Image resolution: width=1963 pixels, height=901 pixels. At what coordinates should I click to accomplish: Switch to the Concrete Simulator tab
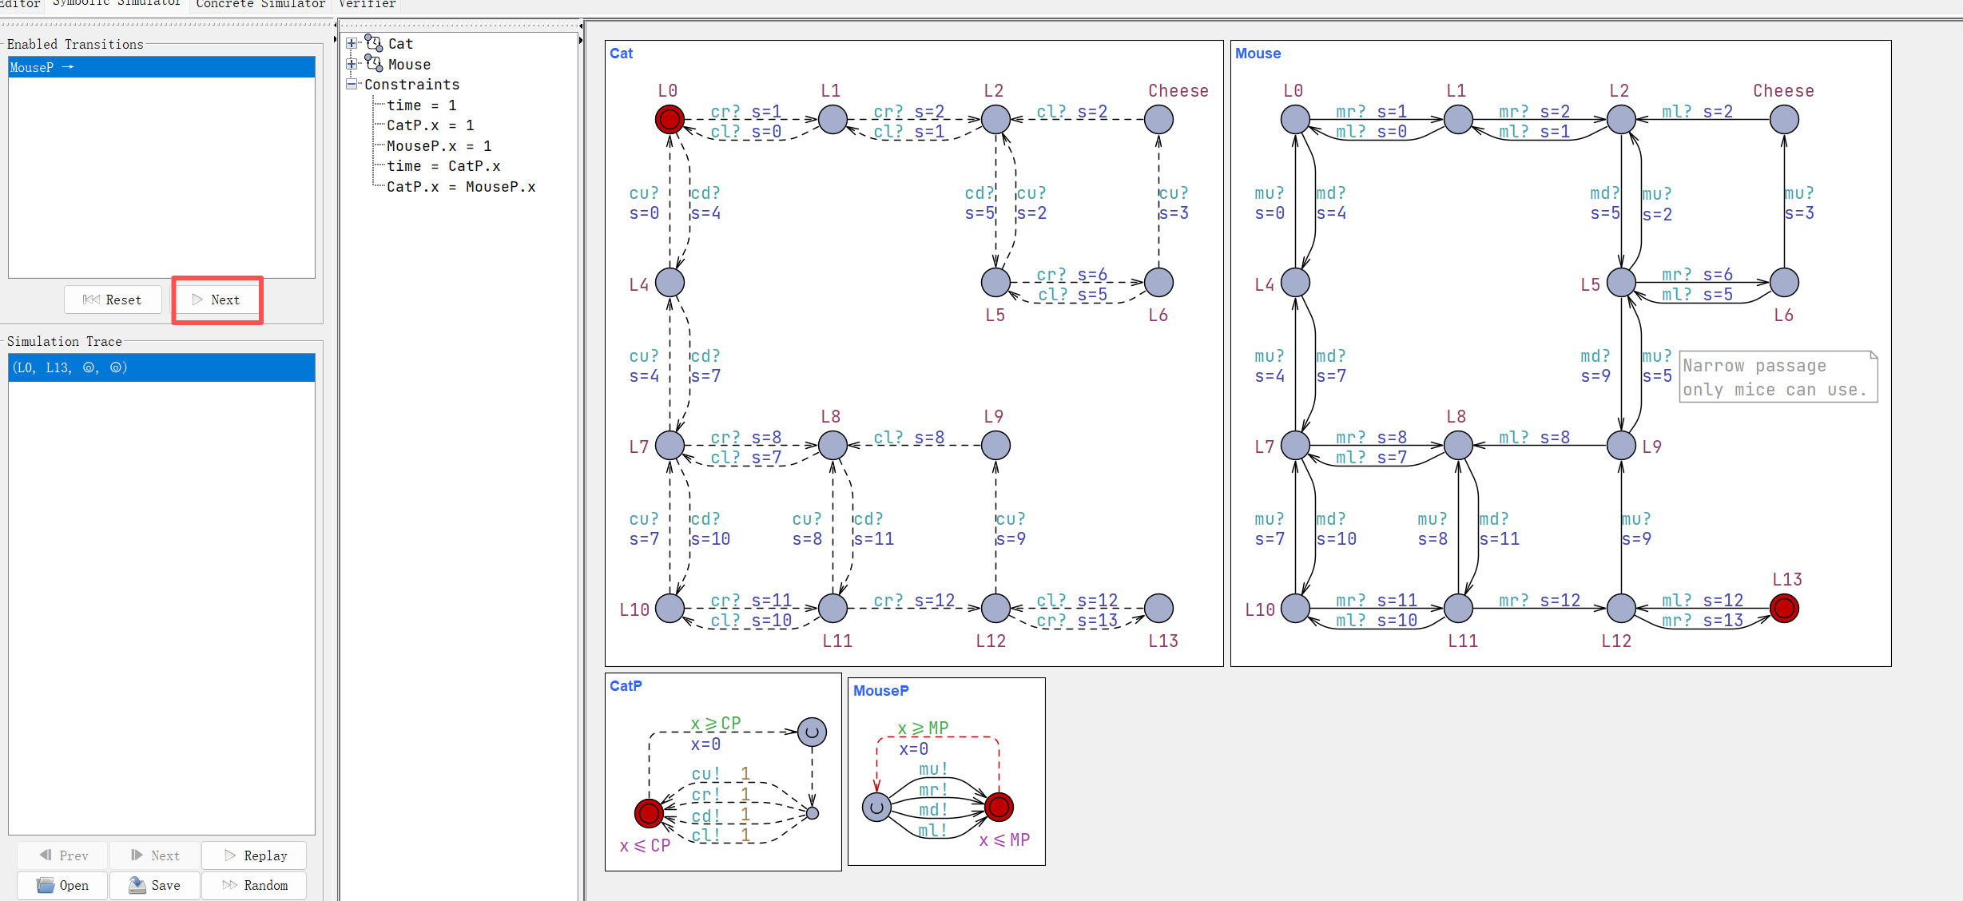pyautogui.click(x=260, y=5)
